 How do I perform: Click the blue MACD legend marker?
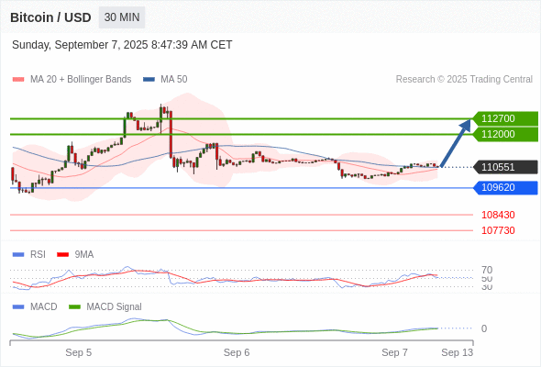[18, 307]
